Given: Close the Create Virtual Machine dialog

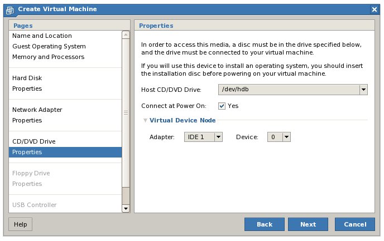Looking at the screenshot, I should (x=375, y=9).
